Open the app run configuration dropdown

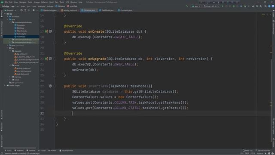[x=196, y=6]
